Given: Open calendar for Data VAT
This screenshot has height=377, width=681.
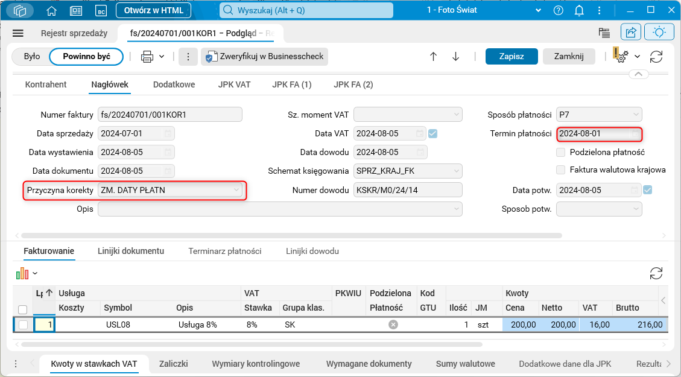Looking at the screenshot, I should pos(420,134).
